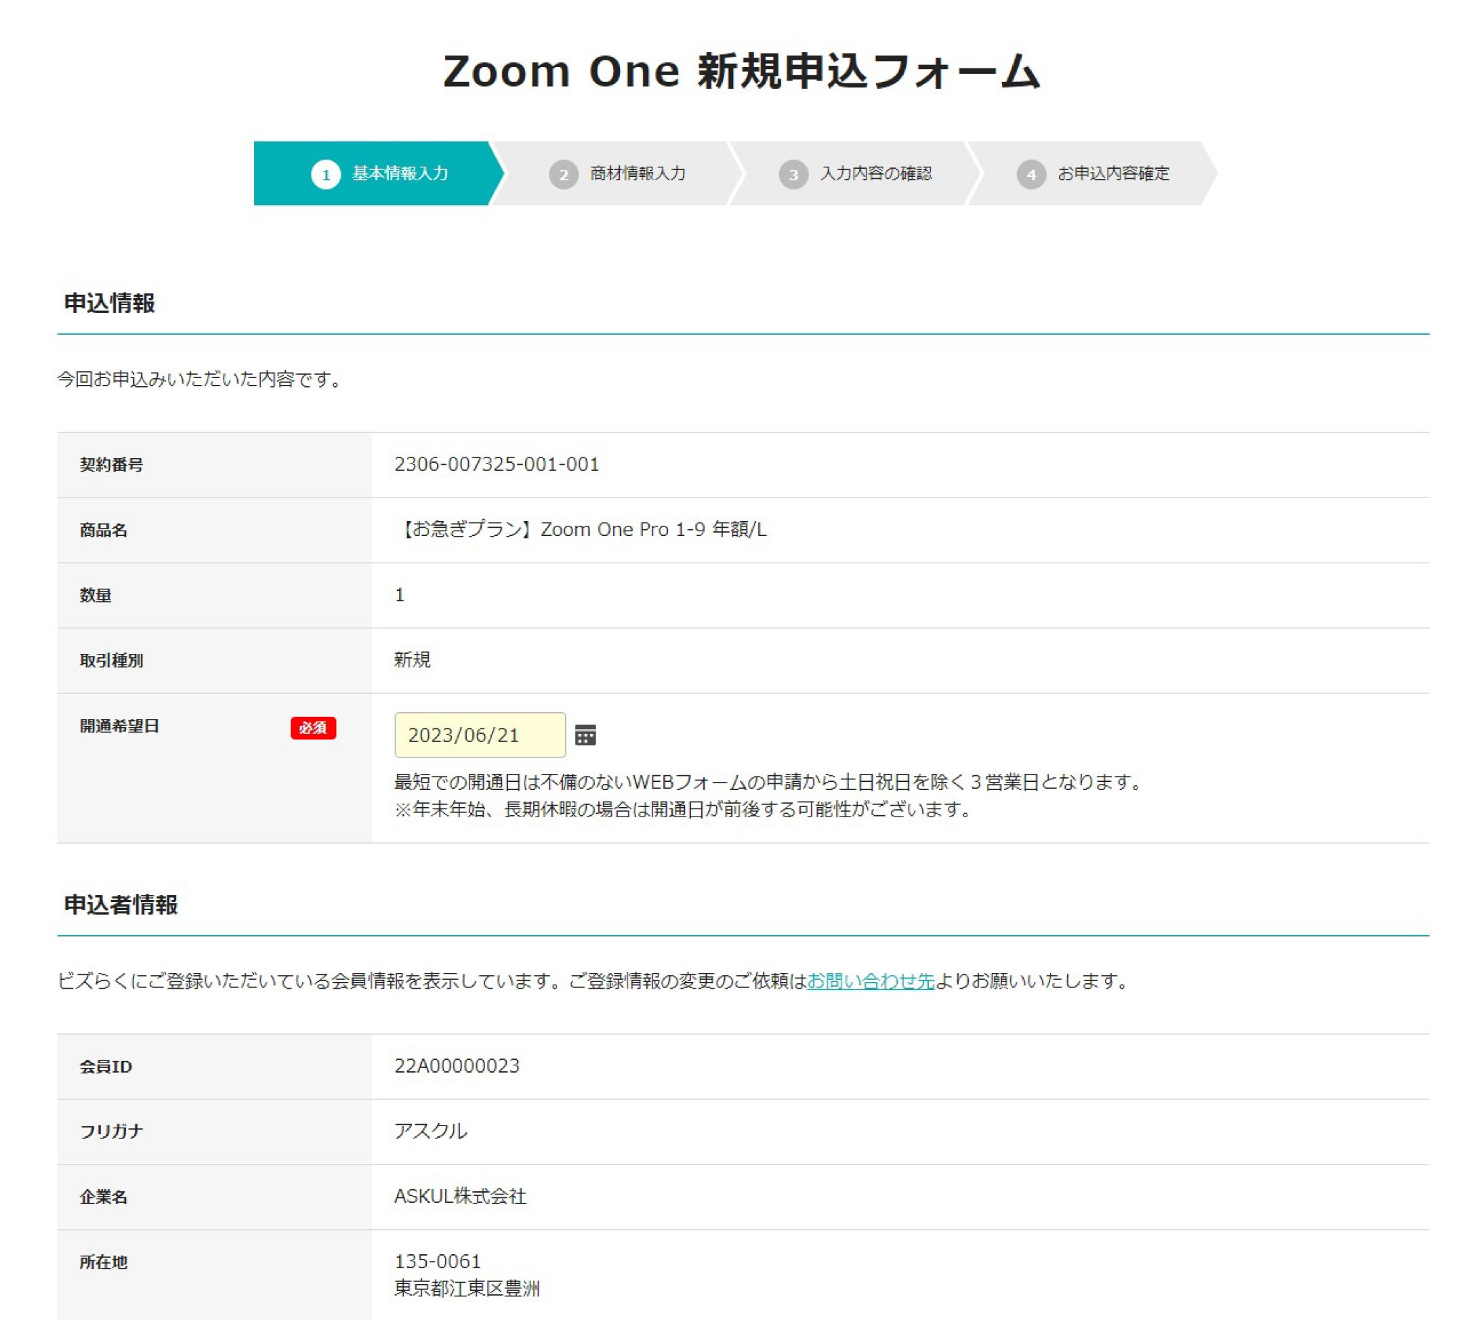Image resolution: width=1458 pixels, height=1320 pixels.
Task: Click the 申込情報 section heading
Action: pos(109,303)
